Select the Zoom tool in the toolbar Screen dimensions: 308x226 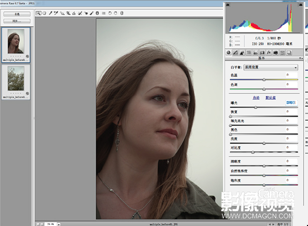pos(39,13)
